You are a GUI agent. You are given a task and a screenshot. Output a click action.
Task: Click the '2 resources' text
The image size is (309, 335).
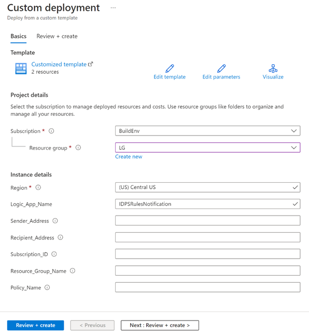tap(45, 72)
